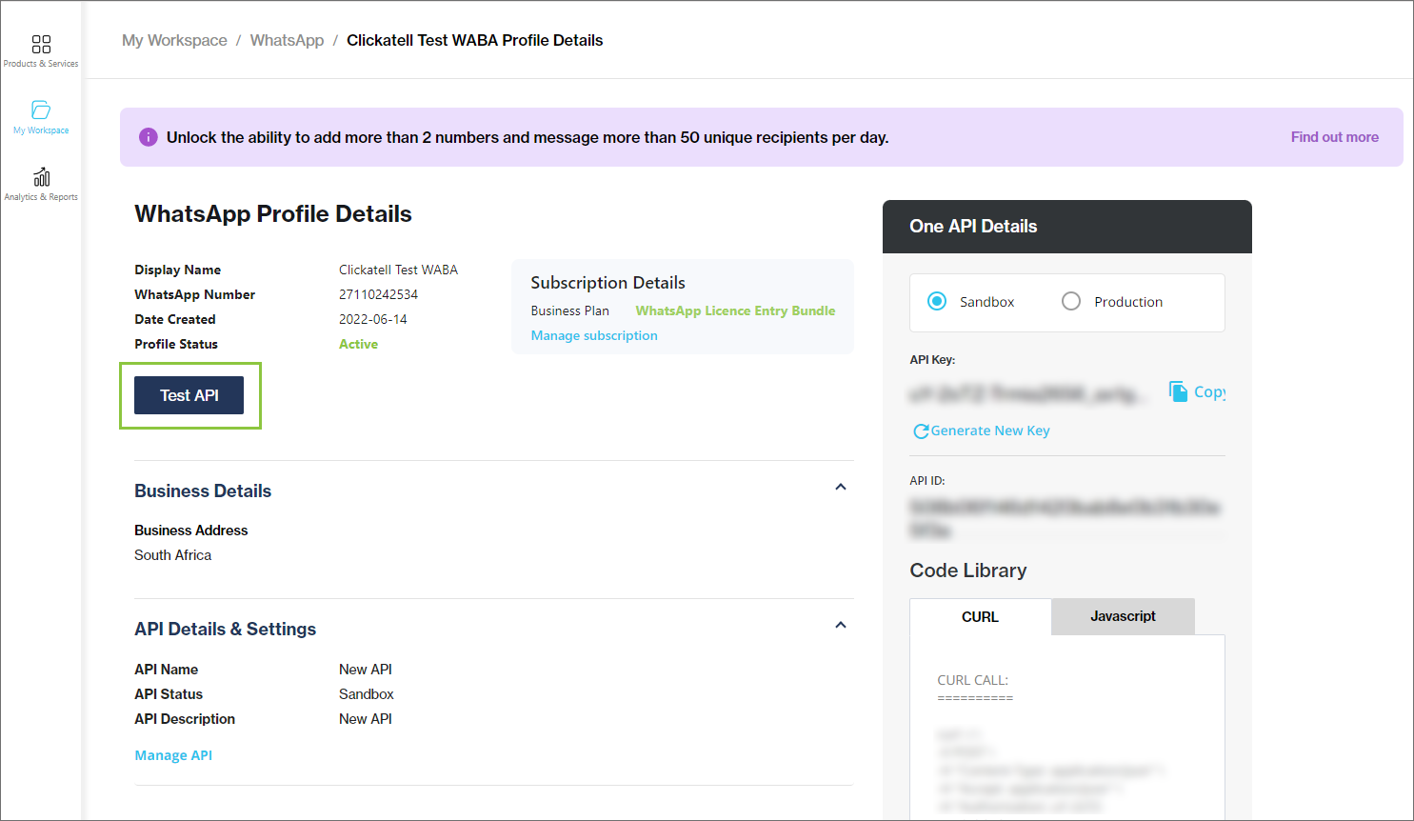Click the blurred API Key value
This screenshot has width=1414, height=821.
tap(1029, 393)
